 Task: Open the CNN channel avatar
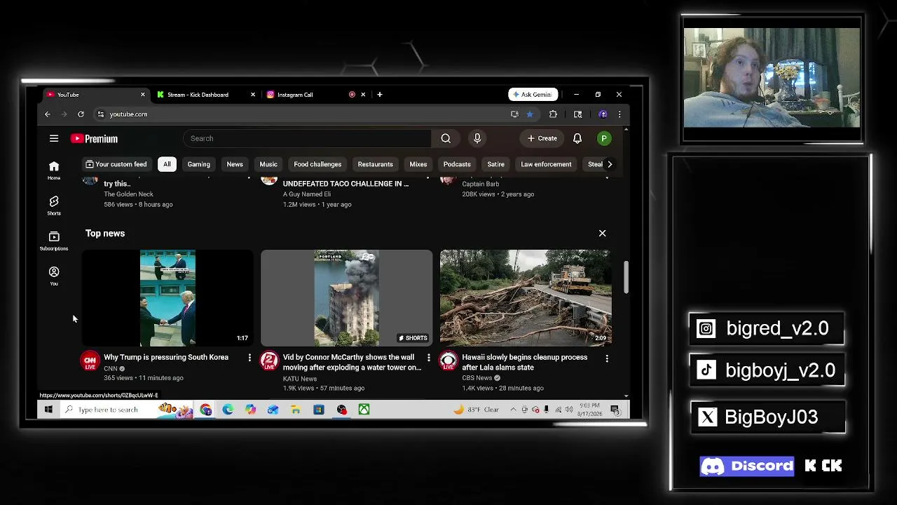click(x=90, y=361)
